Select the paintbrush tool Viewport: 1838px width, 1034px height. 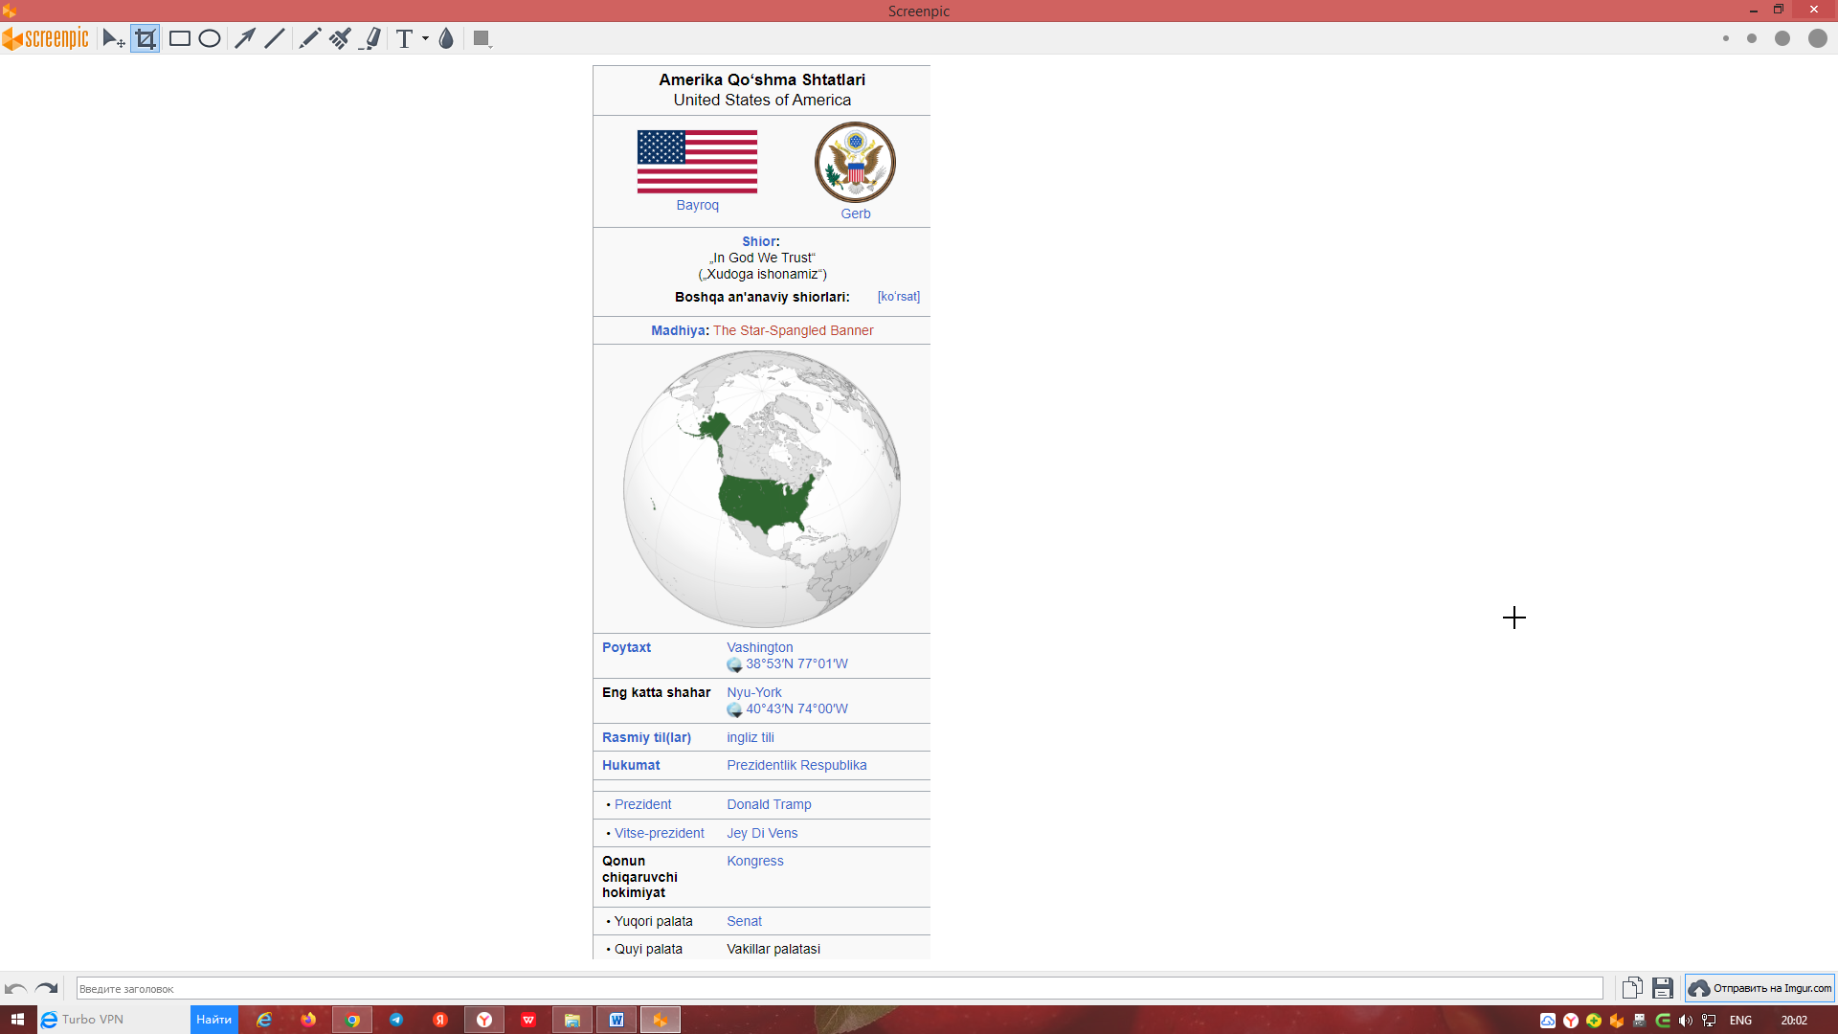tap(340, 39)
